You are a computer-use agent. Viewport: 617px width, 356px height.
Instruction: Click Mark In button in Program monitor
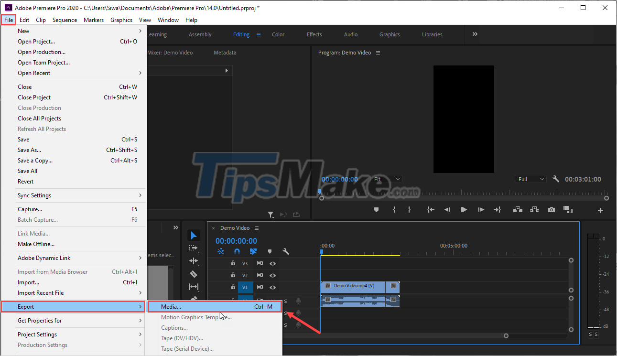pyautogui.click(x=394, y=210)
